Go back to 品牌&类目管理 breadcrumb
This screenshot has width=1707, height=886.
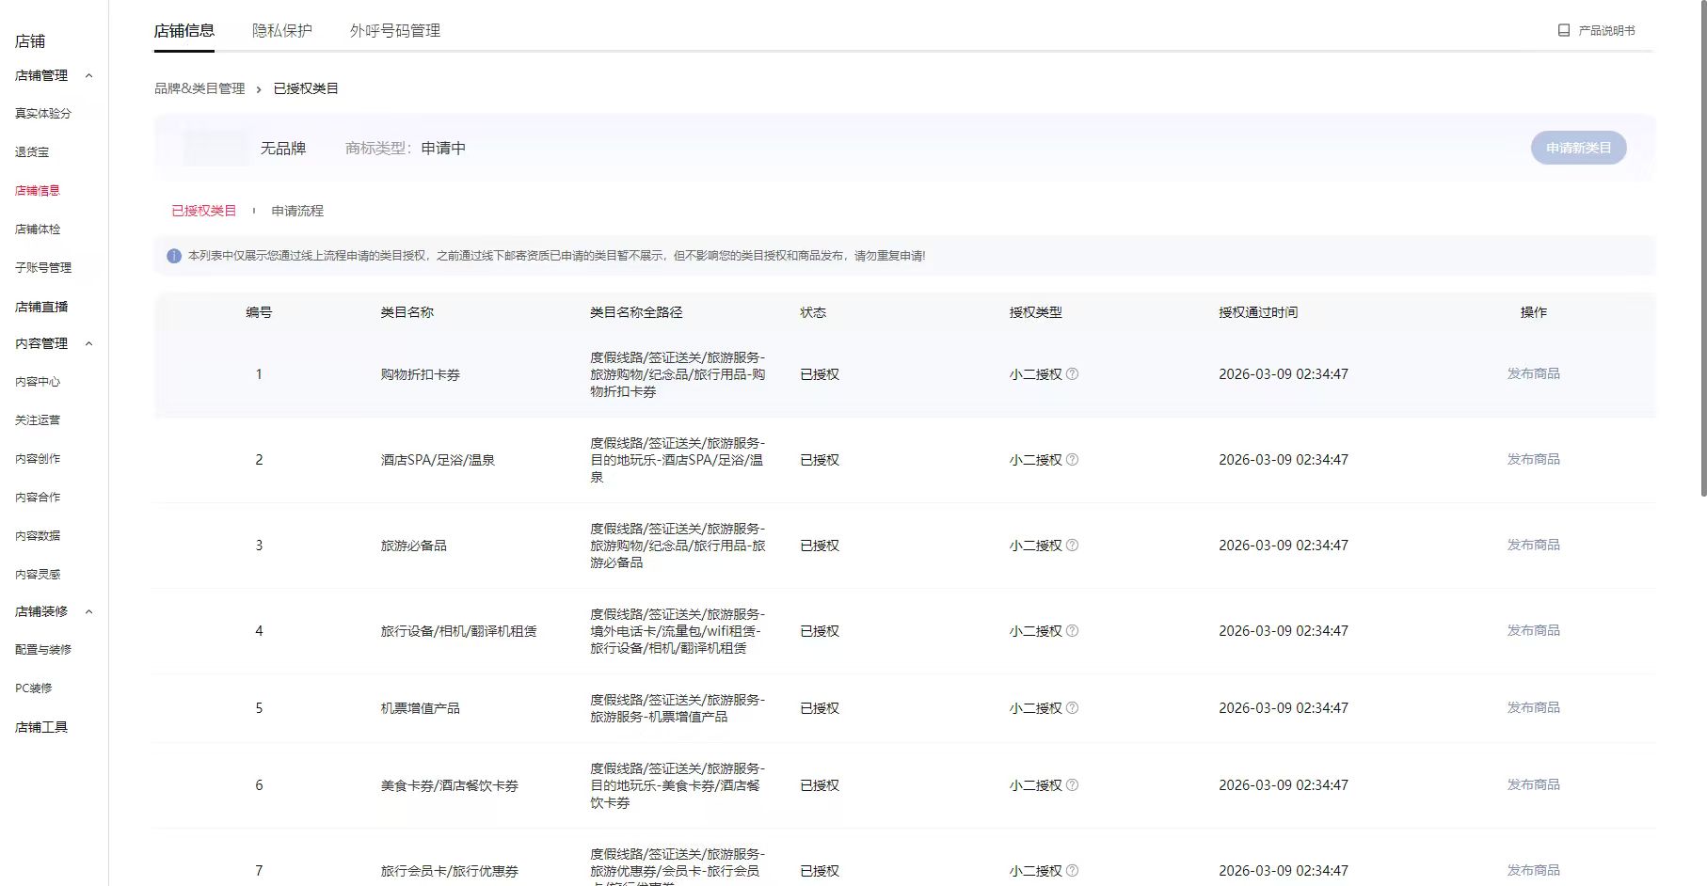199,88
